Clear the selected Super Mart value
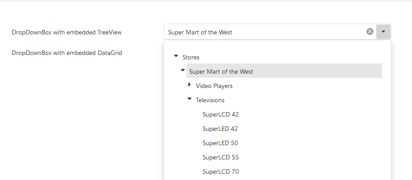 coord(370,32)
